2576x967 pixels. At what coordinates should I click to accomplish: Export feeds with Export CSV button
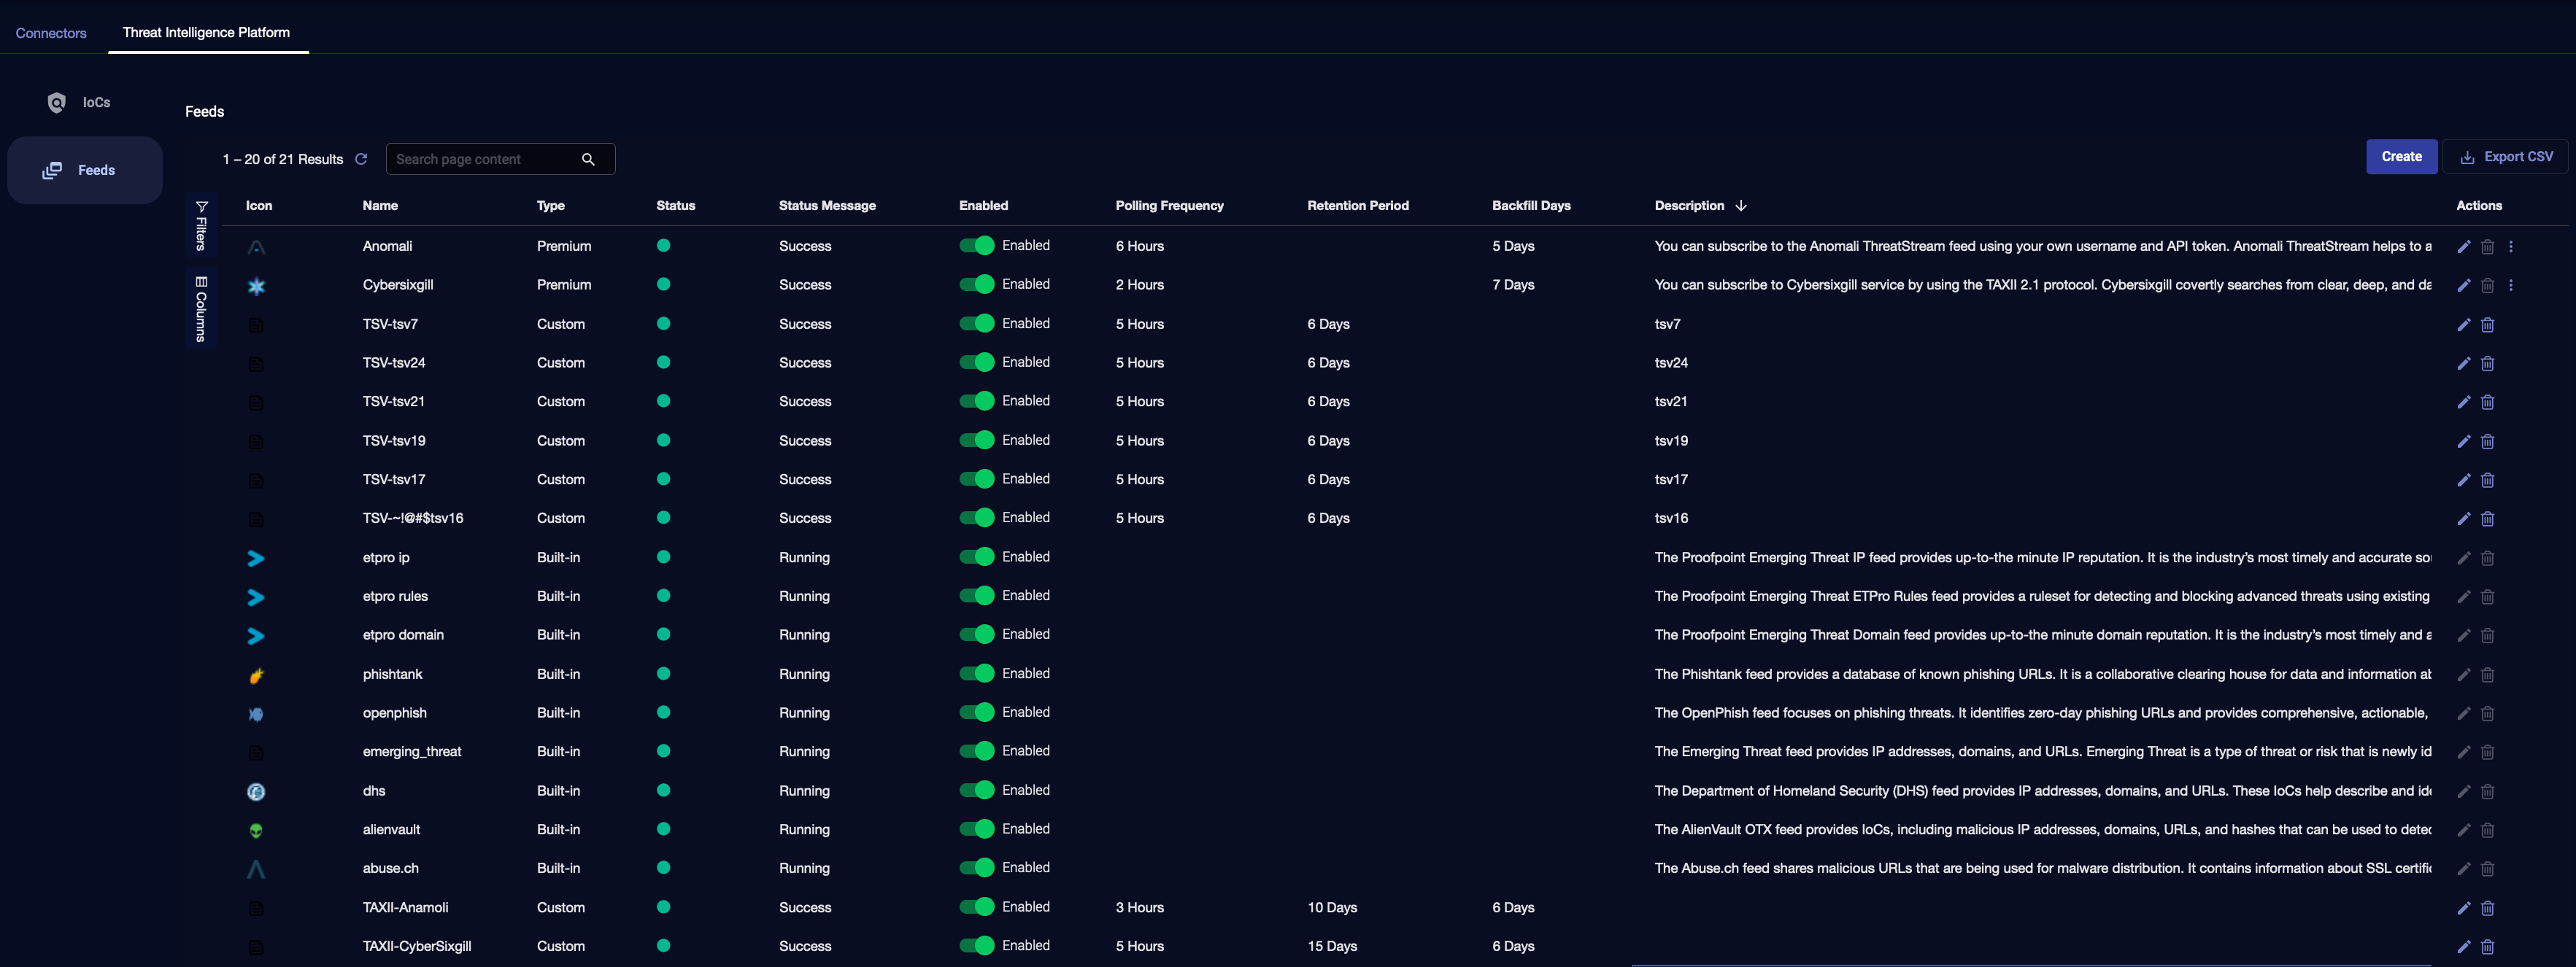click(x=2505, y=157)
